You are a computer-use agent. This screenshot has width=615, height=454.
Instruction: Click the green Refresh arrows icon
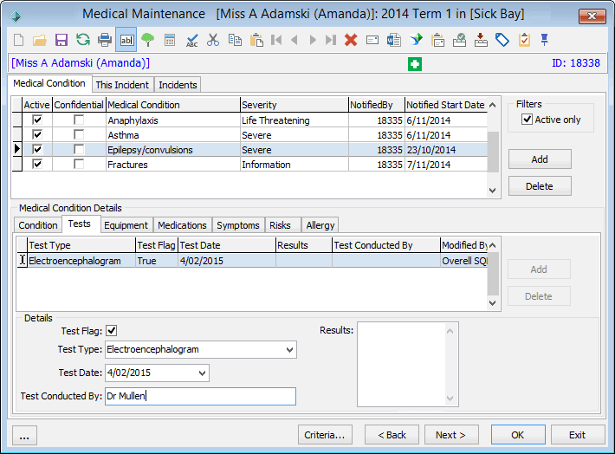[x=83, y=40]
